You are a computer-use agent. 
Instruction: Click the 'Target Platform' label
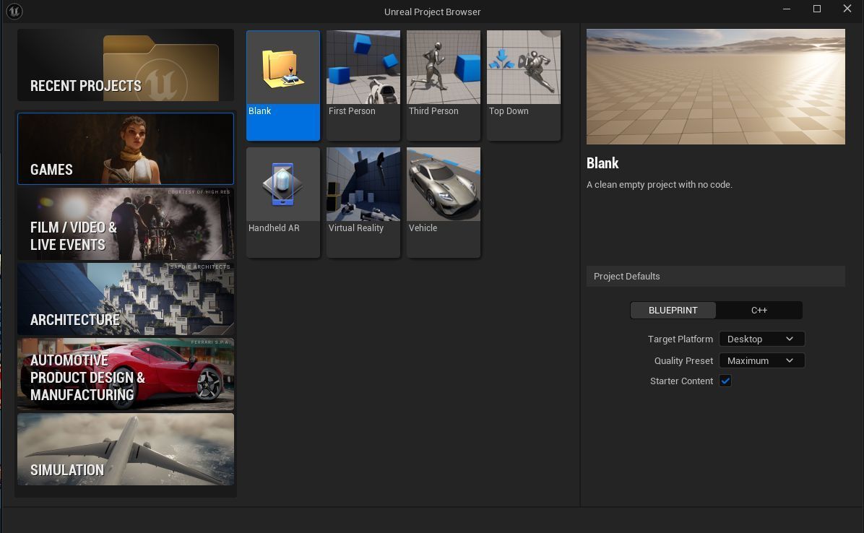point(680,339)
